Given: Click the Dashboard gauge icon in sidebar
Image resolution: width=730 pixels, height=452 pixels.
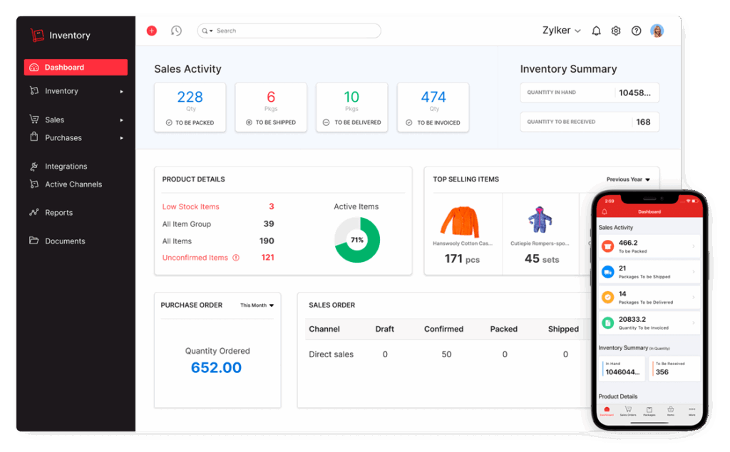Looking at the screenshot, I should pyautogui.click(x=34, y=68).
